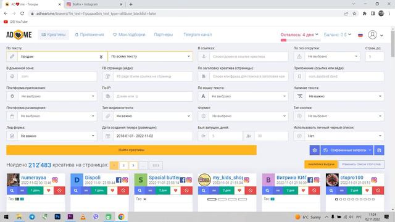Open the Windows Start menu
Image resolution: width=395 pixels, height=222 pixels.
pyautogui.click(x=6, y=216)
